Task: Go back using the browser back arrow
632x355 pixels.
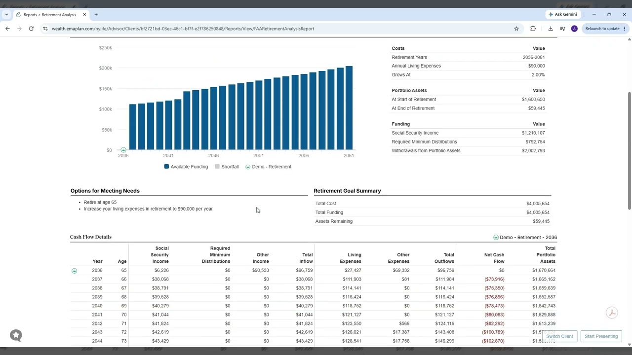Action: click(x=7, y=29)
